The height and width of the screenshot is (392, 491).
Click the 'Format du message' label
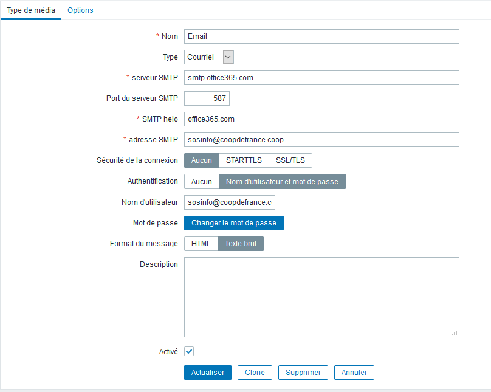point(144,244)
